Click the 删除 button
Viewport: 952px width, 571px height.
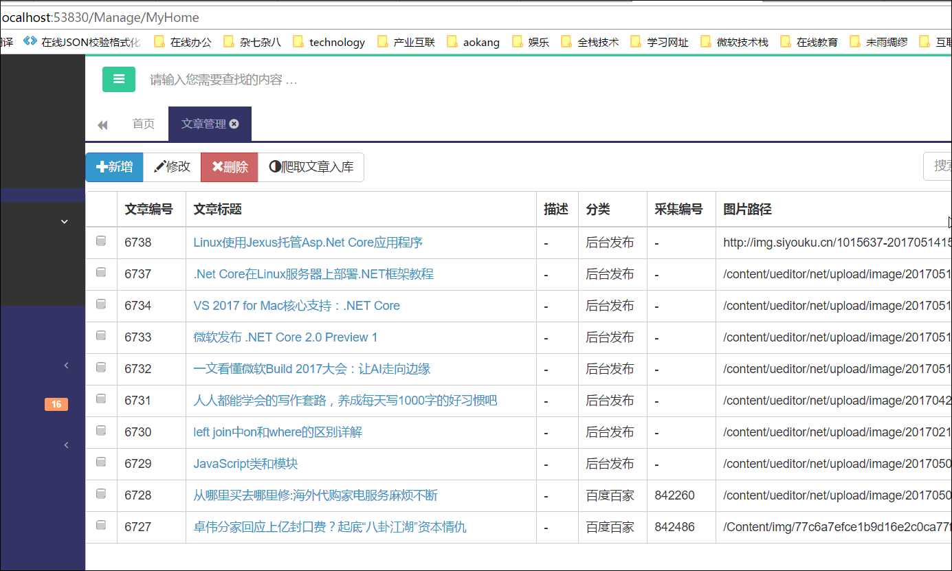(230, 167)
